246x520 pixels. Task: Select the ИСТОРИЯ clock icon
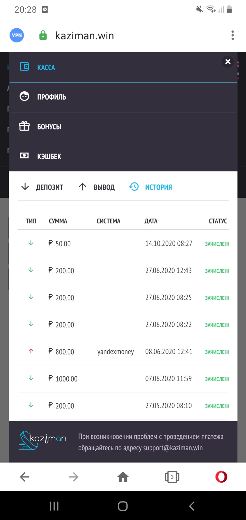[x=134, y=187]
